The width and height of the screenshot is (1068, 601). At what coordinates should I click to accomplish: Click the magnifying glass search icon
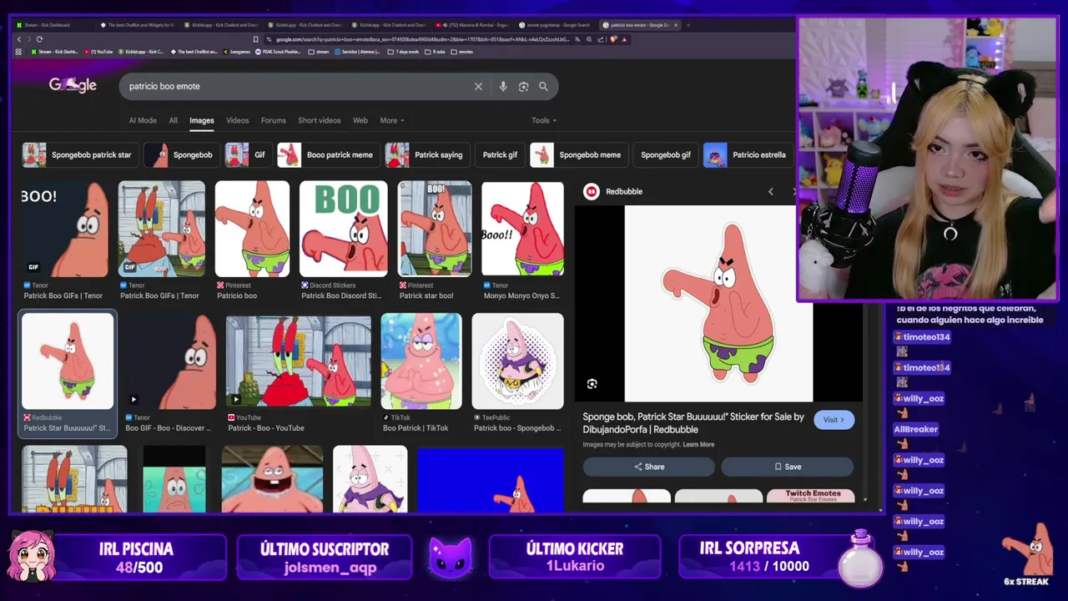coord(543,86)
